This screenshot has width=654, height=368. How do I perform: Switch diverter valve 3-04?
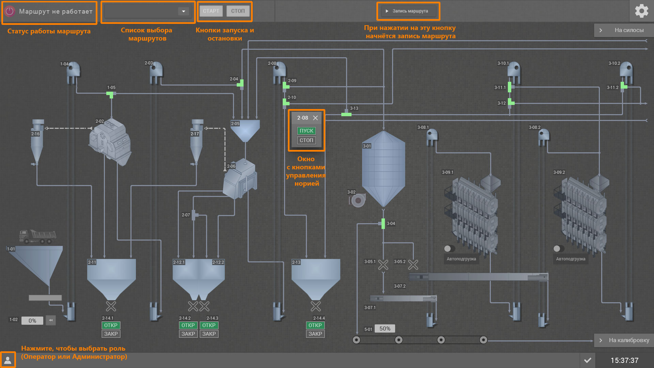[x=383, y=224]
